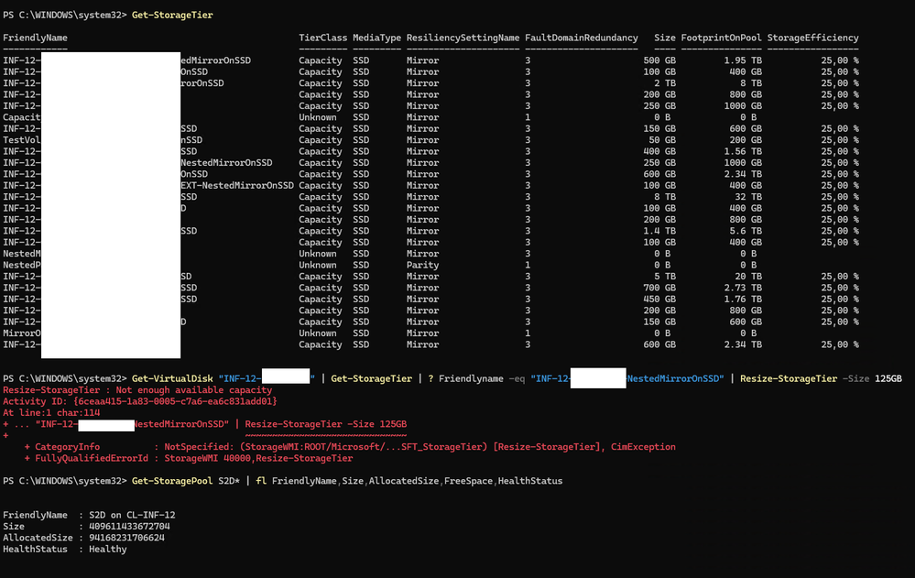This screenshot has width=915, height=578.
Task: Click the edMirrorOnSSD name fragment
Action: point(215,60)
